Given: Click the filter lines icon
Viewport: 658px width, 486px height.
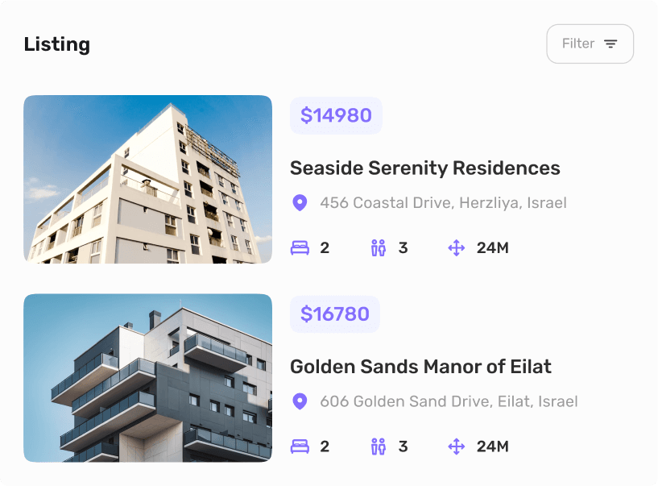Looking at the screenshot, I should (611, 44).
